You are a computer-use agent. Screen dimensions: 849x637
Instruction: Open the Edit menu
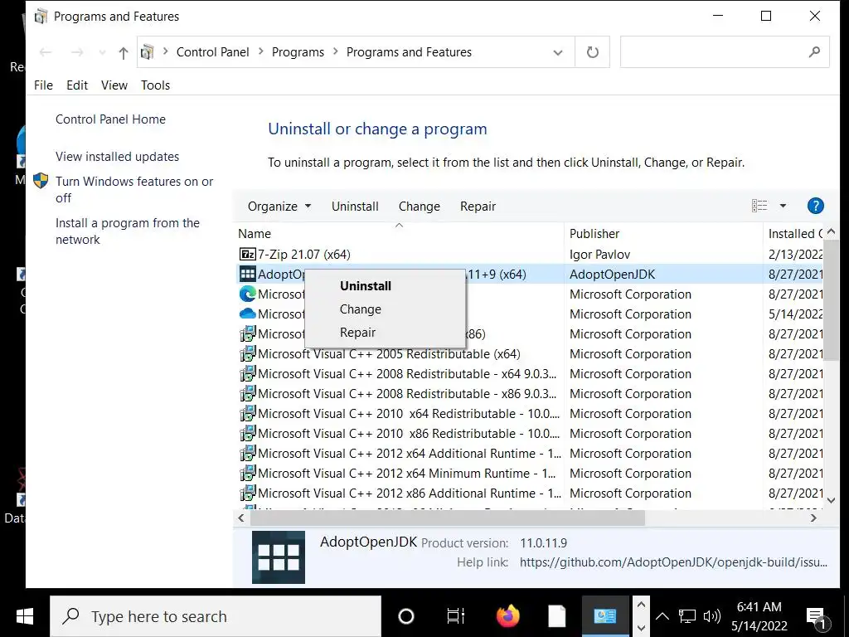[77, 85]
